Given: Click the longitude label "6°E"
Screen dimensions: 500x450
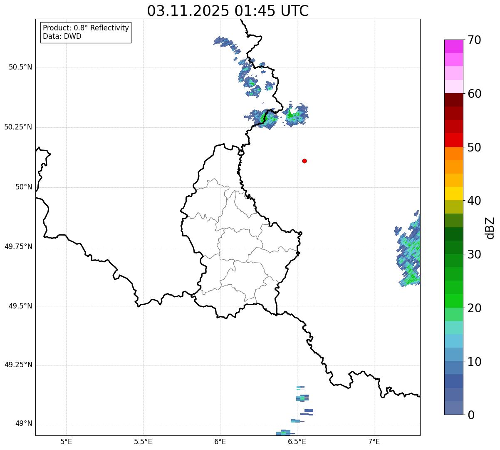Looking at the screenshot, I should [x=220, y=441].
